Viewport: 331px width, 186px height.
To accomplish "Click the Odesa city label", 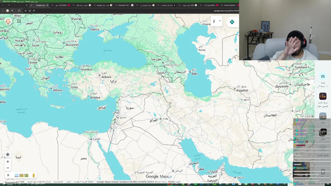I will 94,29.
